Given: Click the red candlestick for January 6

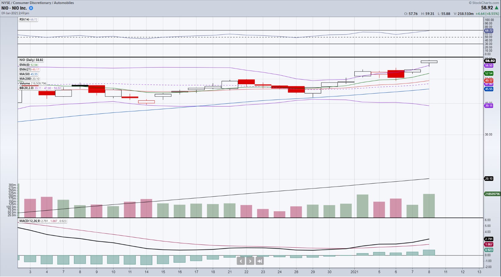Looking at the screenshot, I should [x=396, y=74].
